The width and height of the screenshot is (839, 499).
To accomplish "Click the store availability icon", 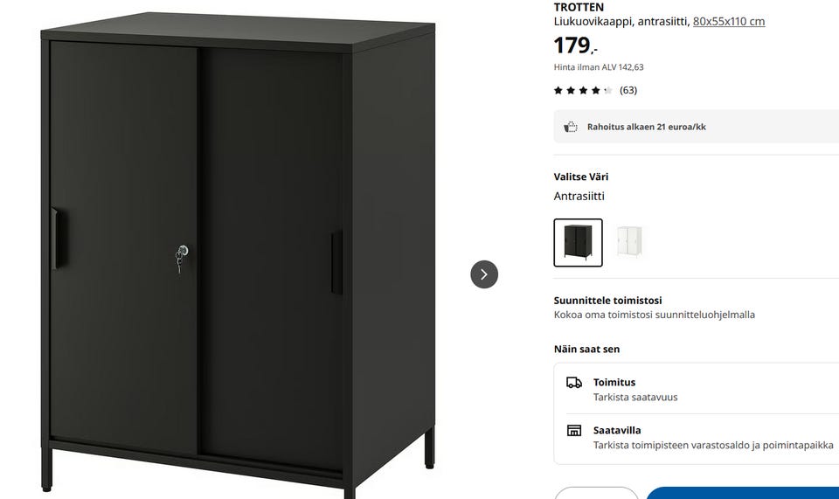I will click(573, 431).
